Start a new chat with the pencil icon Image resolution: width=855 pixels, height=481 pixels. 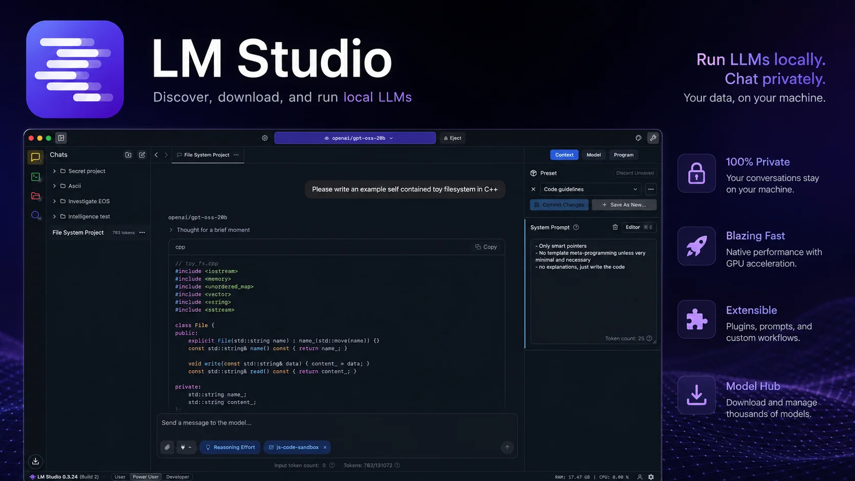(x=142, y=155)
